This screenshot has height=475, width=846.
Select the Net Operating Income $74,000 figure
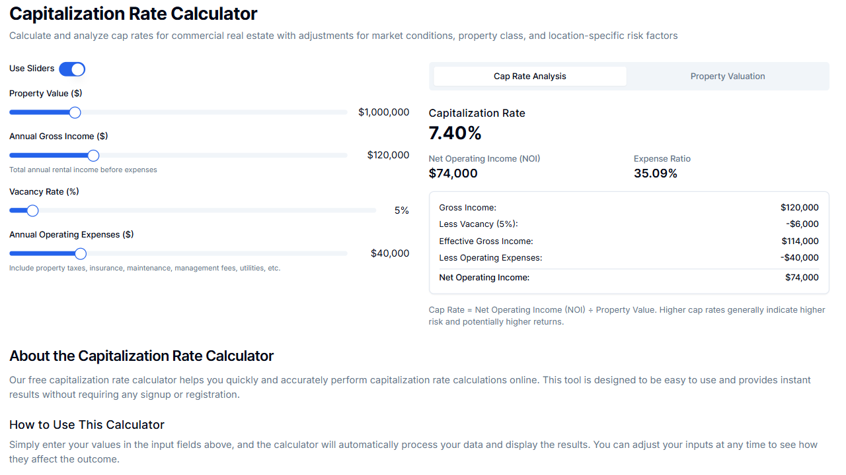tap(453, 173)
